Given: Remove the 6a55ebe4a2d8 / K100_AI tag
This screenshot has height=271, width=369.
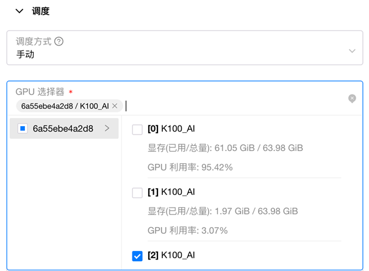Looking at the screenshot, I should (x=115, y=106).
